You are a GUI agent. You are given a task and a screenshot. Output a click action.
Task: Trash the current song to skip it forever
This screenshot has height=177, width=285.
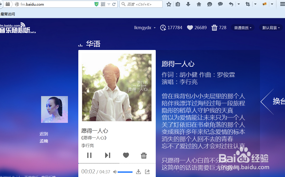coord(144,155)
